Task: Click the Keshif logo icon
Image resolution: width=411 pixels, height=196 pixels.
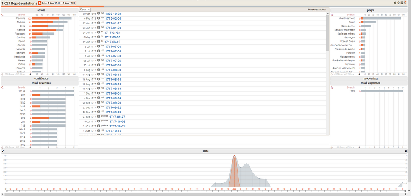Action: tap(405, 3)
